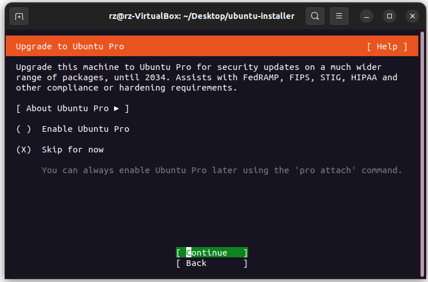Click the arrow beside About Ubuntu Pro
Screen dimensions: 428x282
(x=117, y=108)
